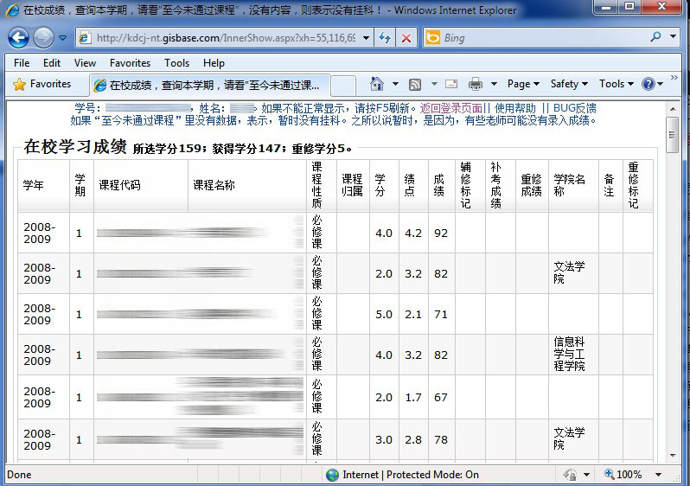Click the Read Mail envelope icon
Image resolution: width=690 pixels, height=486 pixels.
coord(450,84)
